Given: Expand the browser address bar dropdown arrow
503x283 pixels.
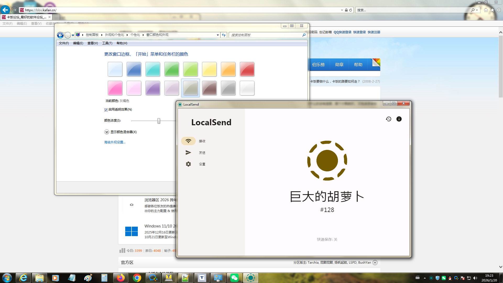Looking at the screenshot, I should pyautogui.click(x=342, y=10).
